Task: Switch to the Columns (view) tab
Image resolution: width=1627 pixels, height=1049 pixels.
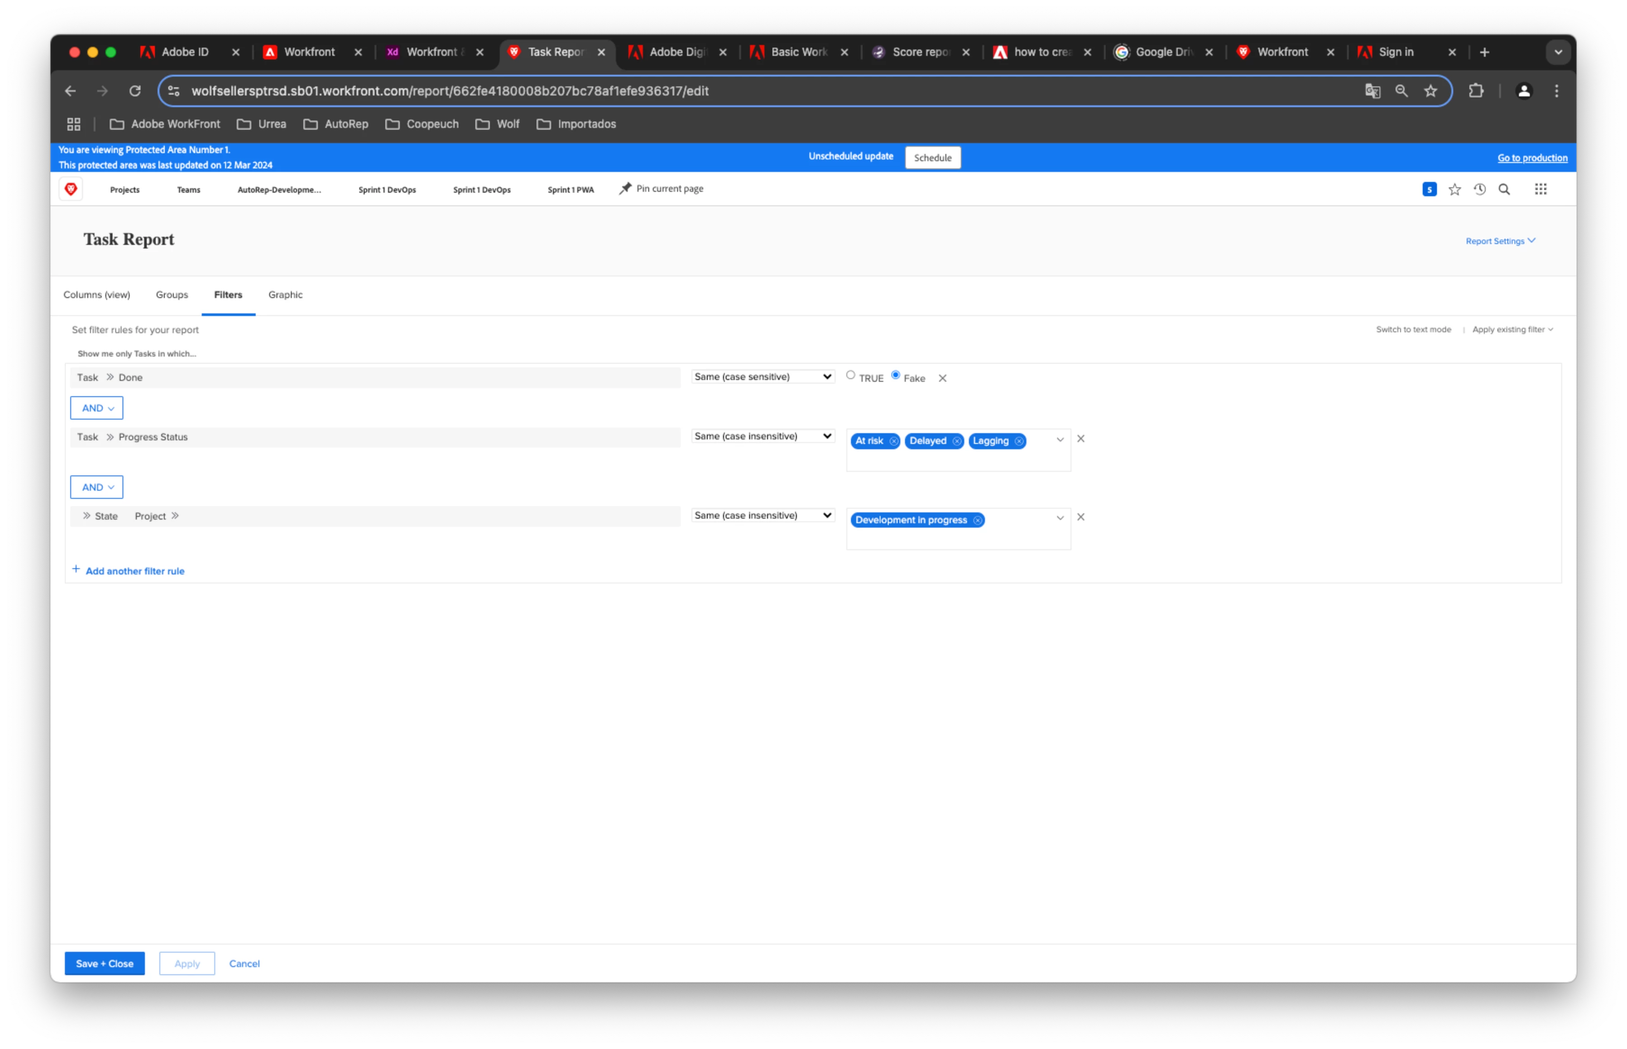Action: [x=97, y=295]
